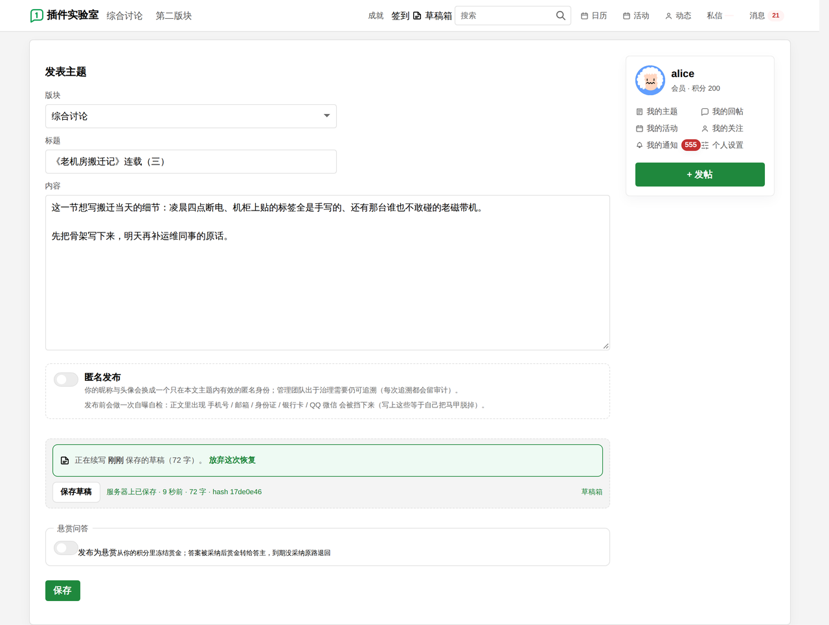Enable the 匿名发布 switch
The image size is (829, 625).
pyautogui.click(x=66, y=380)
